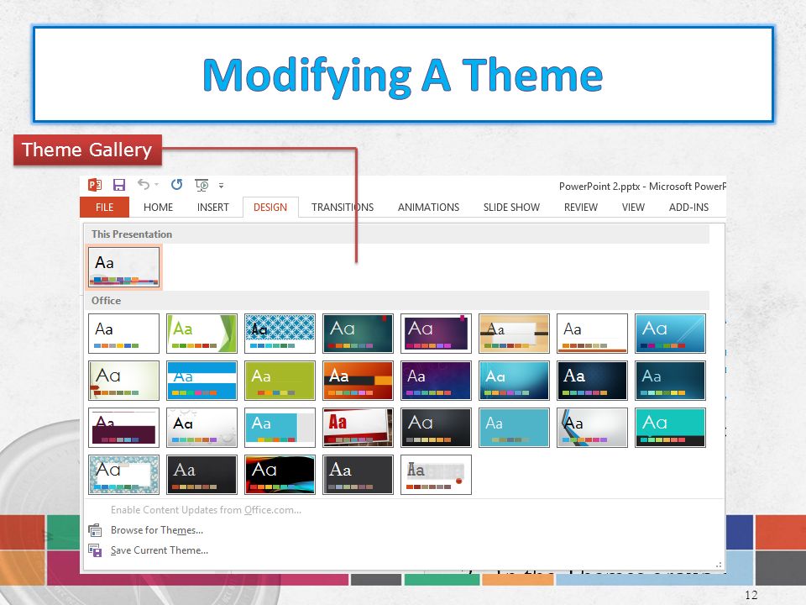The image size is (806, 605).
Task: Click the Save Current Theme disk icon
Action: [95, 550]
